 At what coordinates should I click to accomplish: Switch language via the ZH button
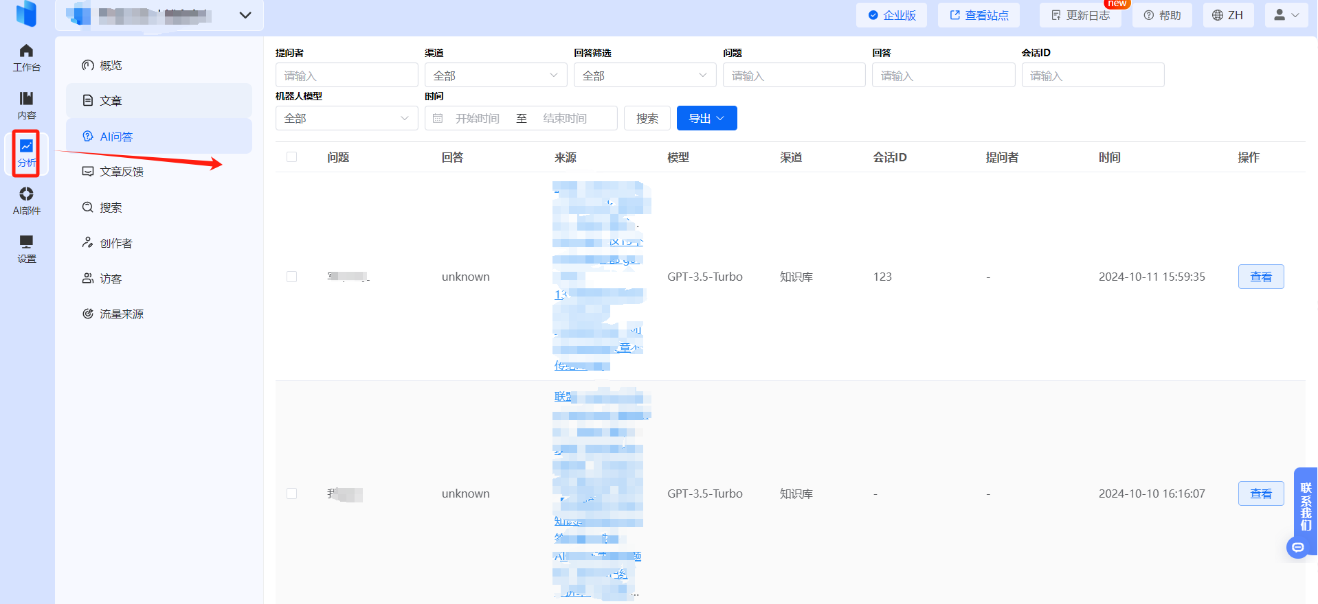1228,15
